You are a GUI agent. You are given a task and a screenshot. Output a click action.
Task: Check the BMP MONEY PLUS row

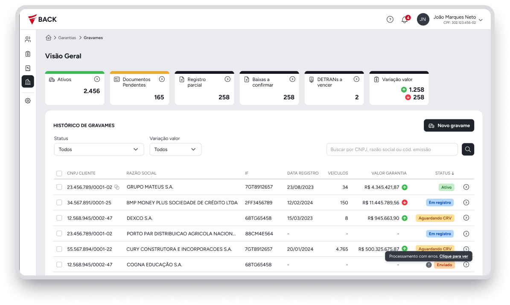coord(59,203)
